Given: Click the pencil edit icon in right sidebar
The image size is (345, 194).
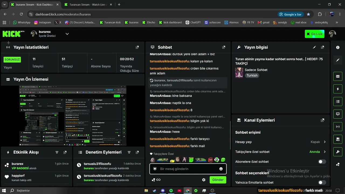Looking at the screenshot, I should (x=338, y=60).
